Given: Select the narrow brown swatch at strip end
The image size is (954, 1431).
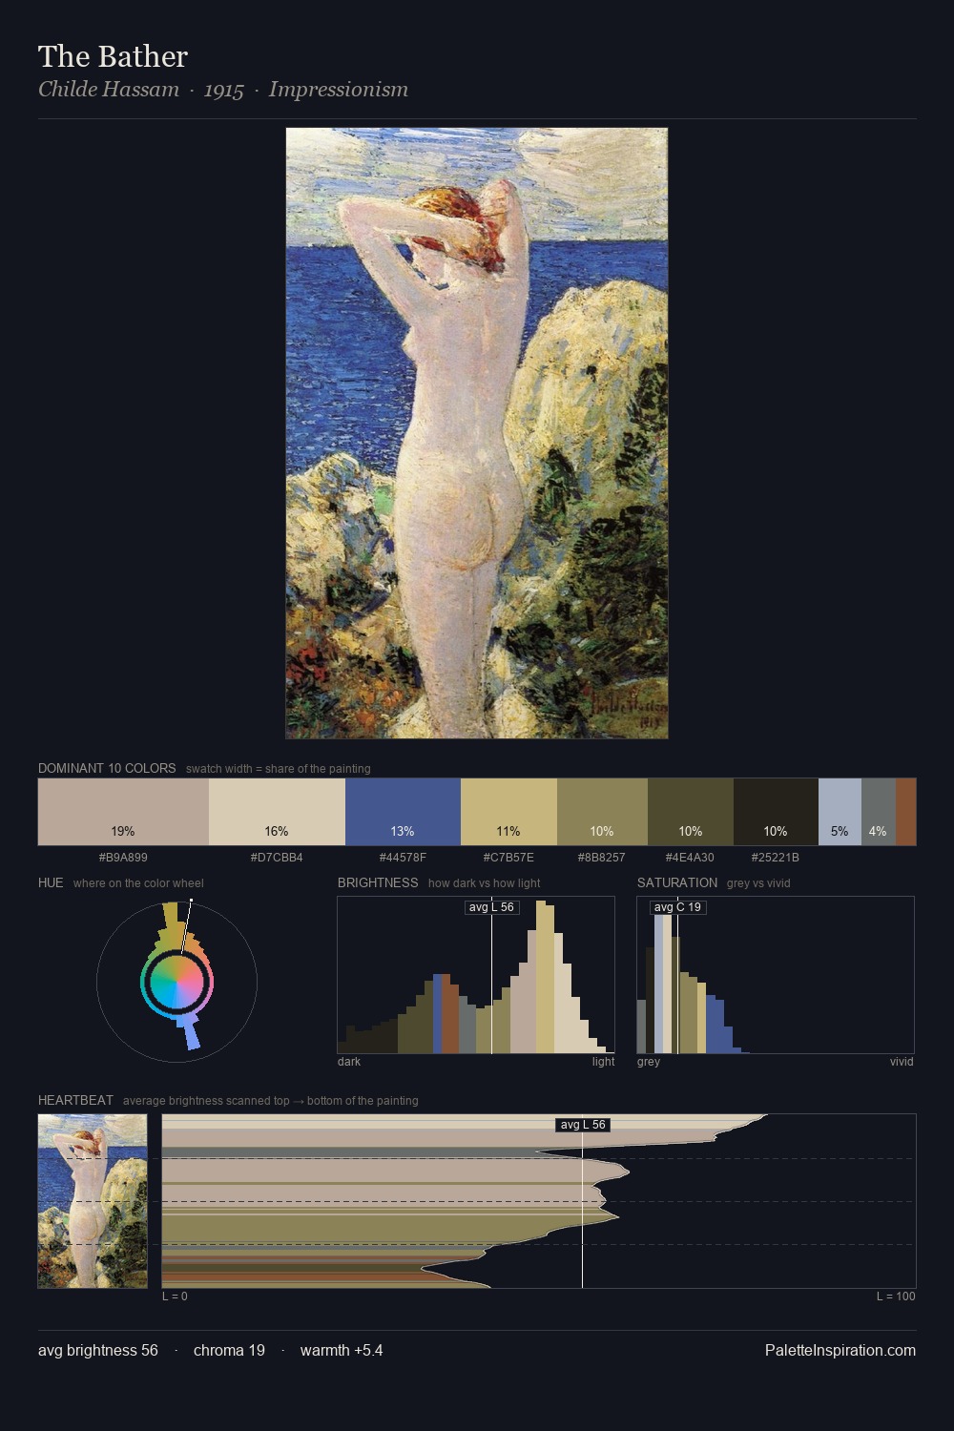Looking at the screenshot, I should (906, 812).
